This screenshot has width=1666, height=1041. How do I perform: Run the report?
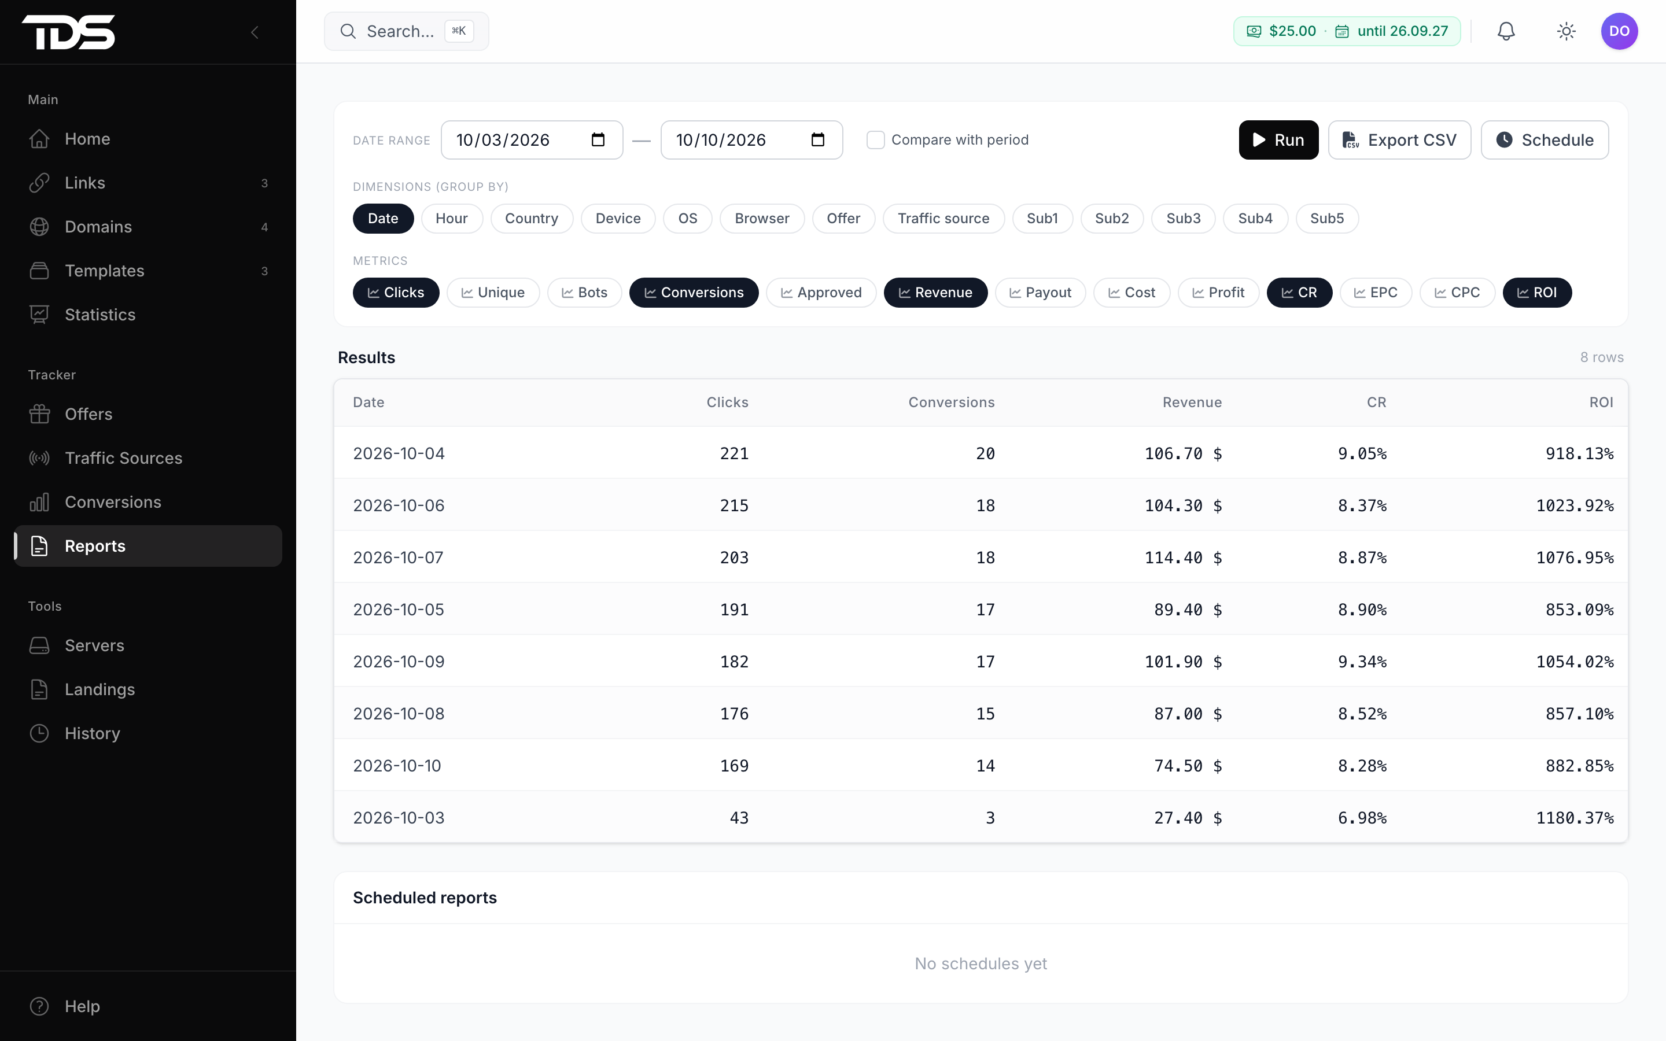pos(1278,140)
